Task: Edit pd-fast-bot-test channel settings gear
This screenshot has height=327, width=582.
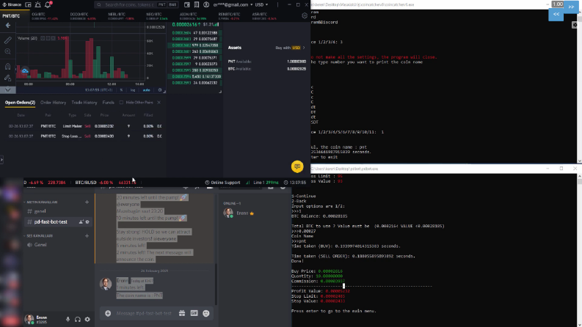Action: click(x=87, y=221)
